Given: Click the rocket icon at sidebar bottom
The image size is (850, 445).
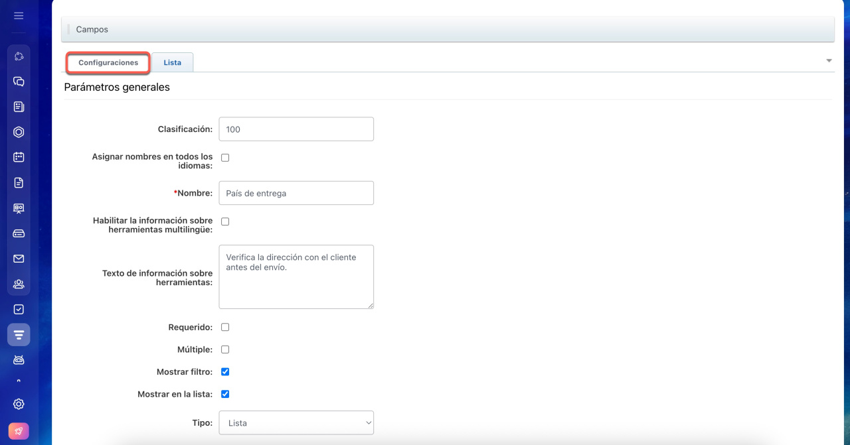Looking at the screenshot, I should [19, 432].
